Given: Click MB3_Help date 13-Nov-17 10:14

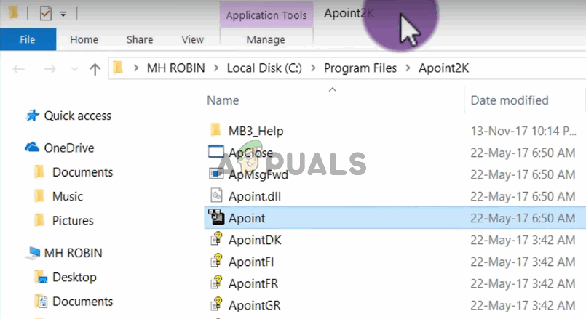Looking at the screenshot, I should click(523, 132).
